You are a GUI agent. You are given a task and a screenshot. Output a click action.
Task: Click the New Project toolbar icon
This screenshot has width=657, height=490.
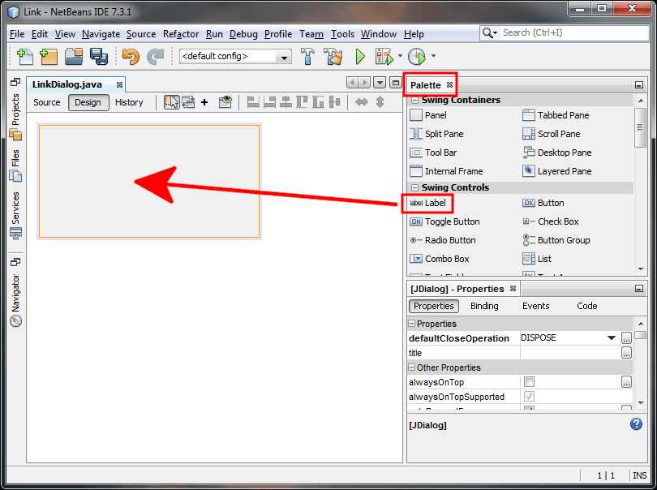[48, 56]
